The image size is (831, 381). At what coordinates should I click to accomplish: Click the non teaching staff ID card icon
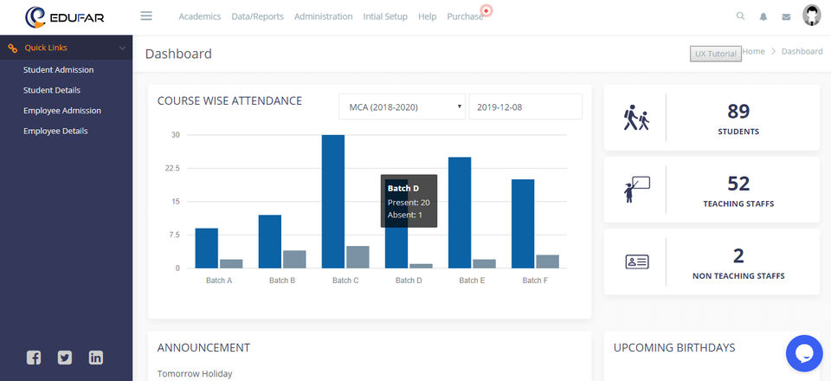click(x=637, y=262)
